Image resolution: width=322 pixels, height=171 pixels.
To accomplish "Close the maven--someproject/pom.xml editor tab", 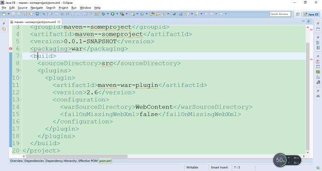I will pos(59,22).
